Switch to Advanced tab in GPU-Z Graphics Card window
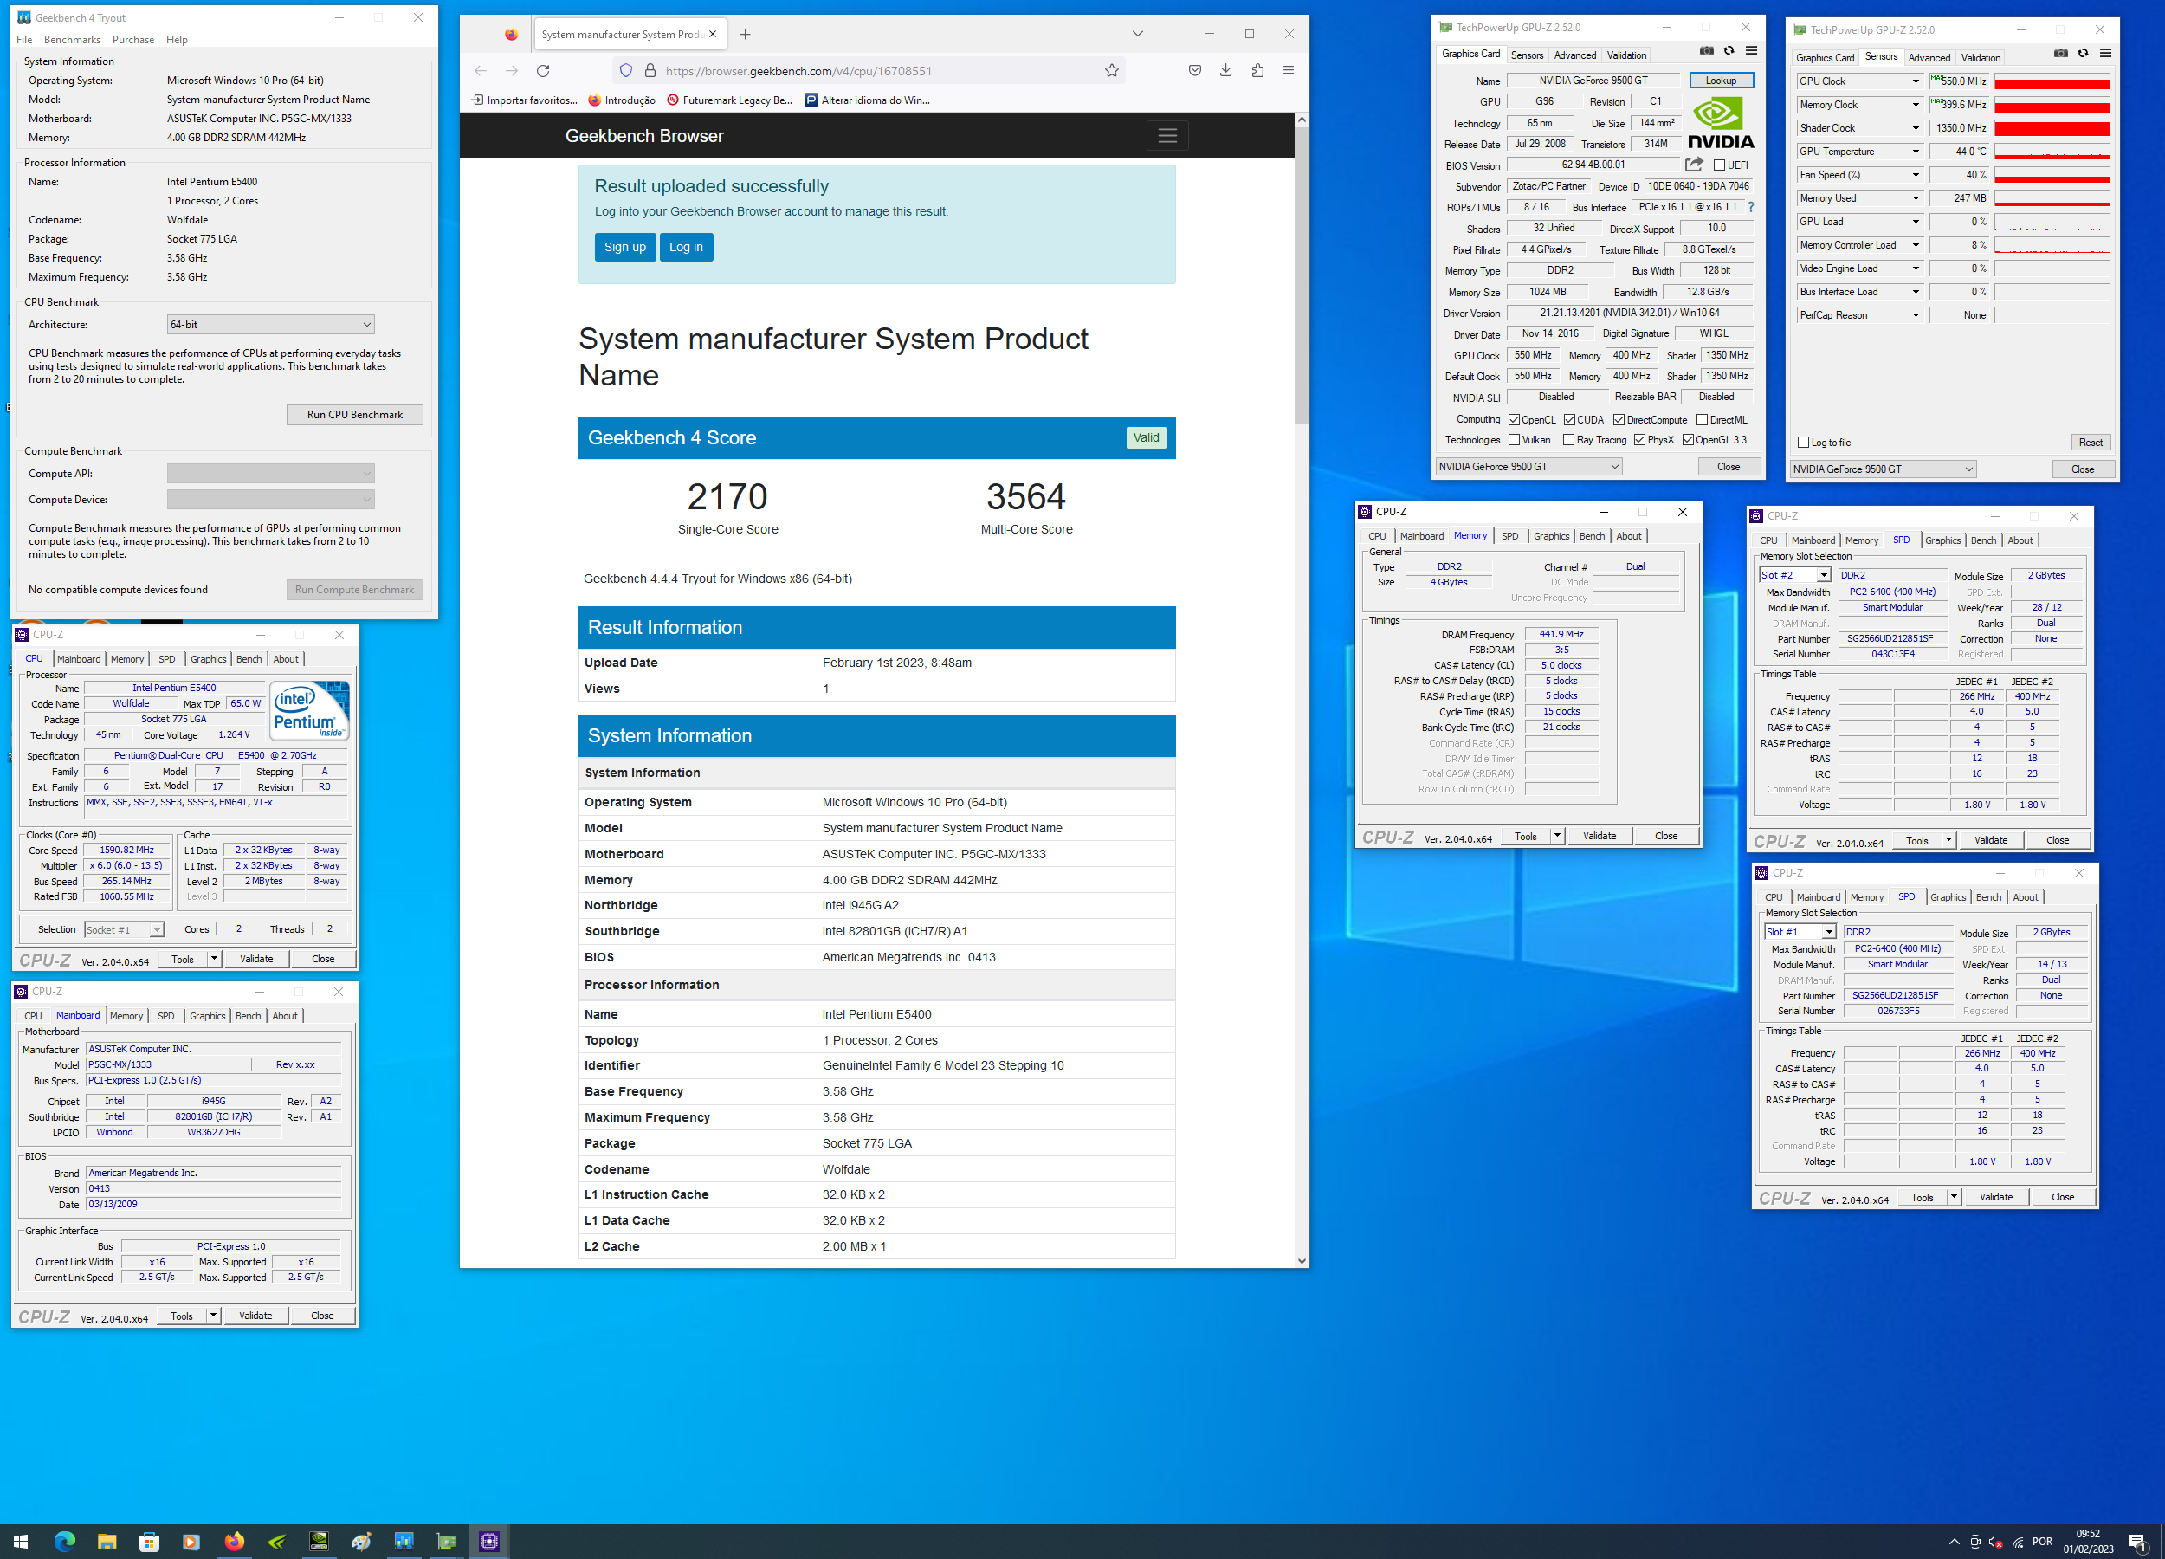The height and width of the screenshot is (1559, 2165). 1574,55
